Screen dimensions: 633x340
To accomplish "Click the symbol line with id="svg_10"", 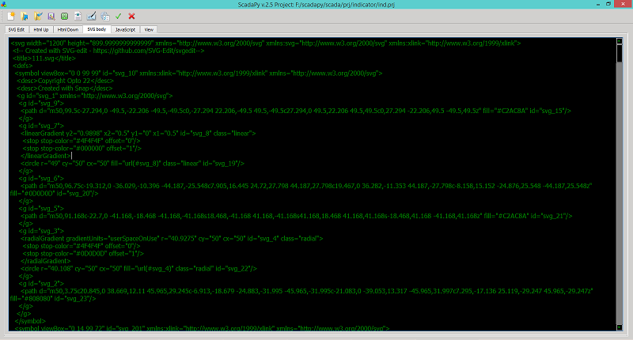I will point(199,74).
